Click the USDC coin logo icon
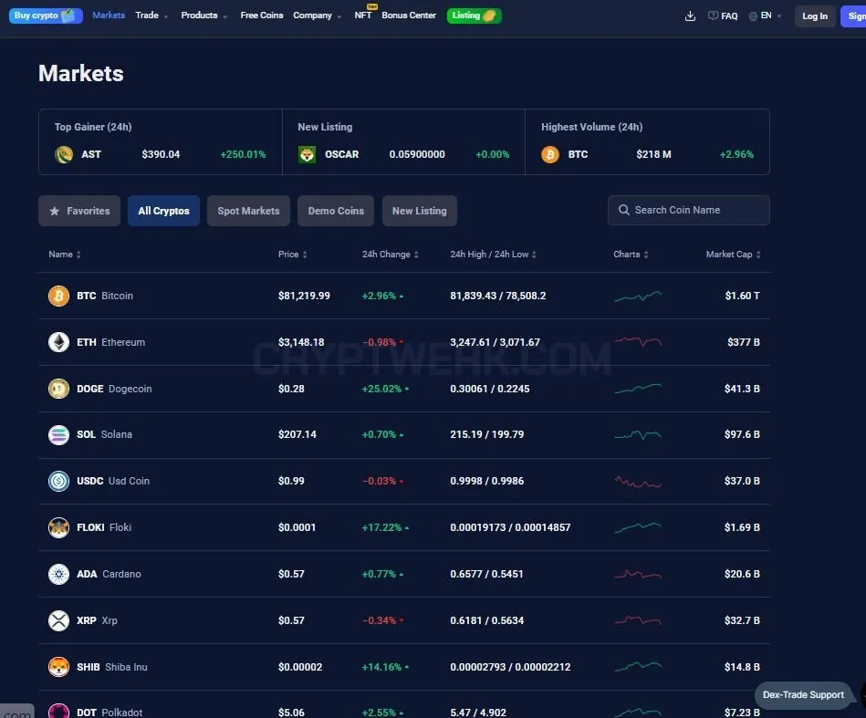866x718 pixels. 58,481
